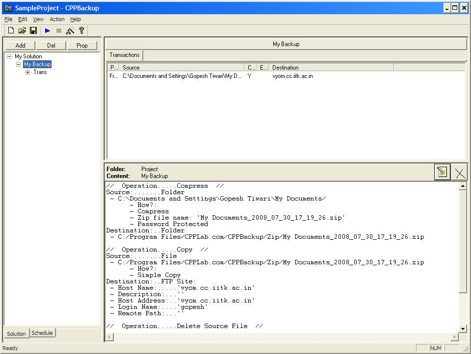Click the 'Simple Copy' log line
Viewport: 471px width, 354px height.
[x=156, y=275]
